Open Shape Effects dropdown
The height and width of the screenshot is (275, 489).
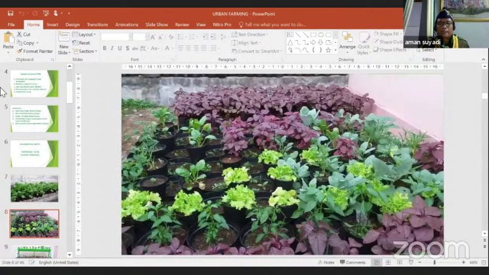point(390,50)
